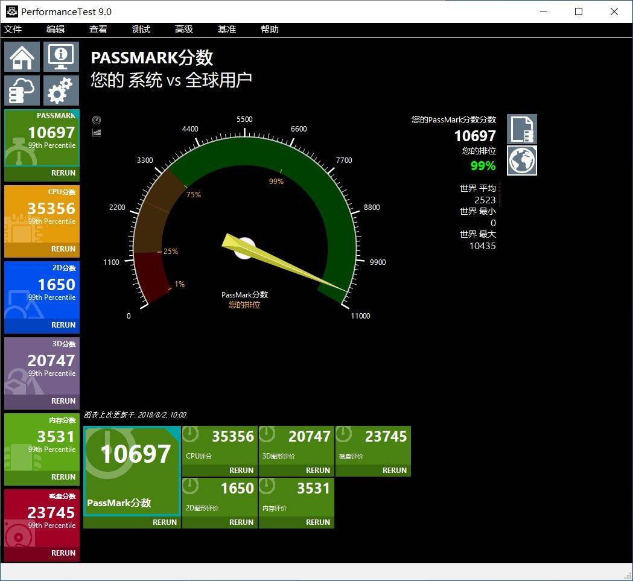Open the 测试 menu
Screen dimensions: 633x581
(141, 30)
